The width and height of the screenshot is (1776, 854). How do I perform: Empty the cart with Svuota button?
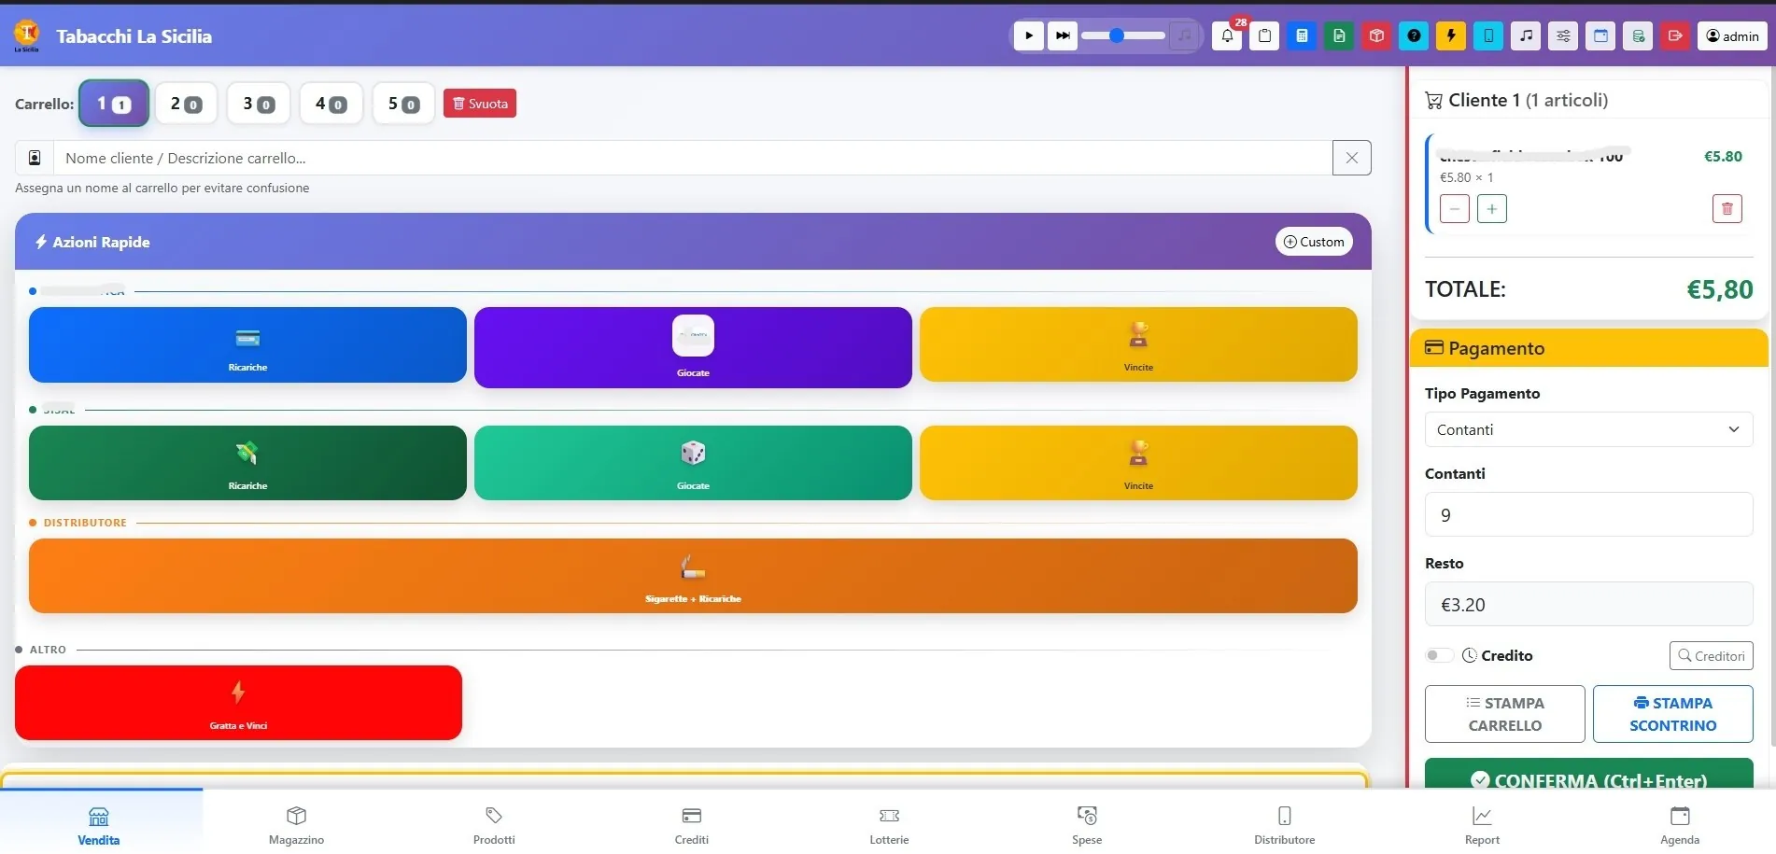pos(480,104)
